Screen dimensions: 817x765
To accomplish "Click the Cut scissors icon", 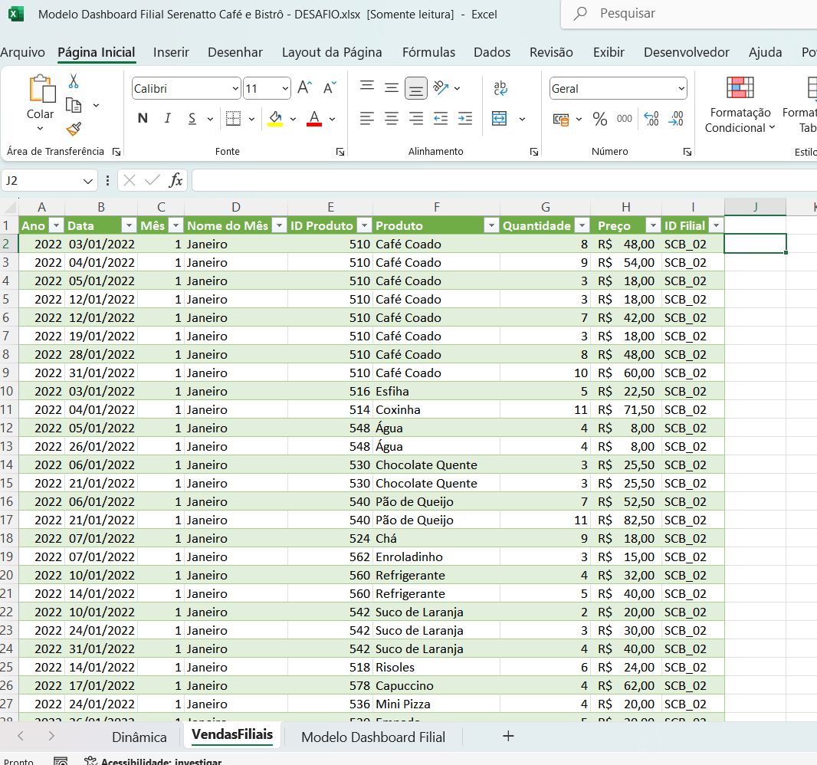I will [74, 80].
